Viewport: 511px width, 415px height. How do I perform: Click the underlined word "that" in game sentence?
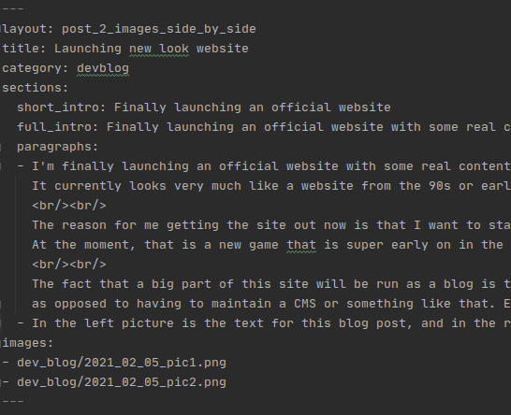coord(301,245)
